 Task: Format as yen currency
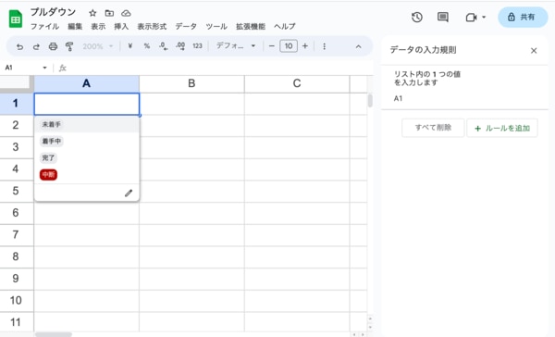[x=129, y=46]
